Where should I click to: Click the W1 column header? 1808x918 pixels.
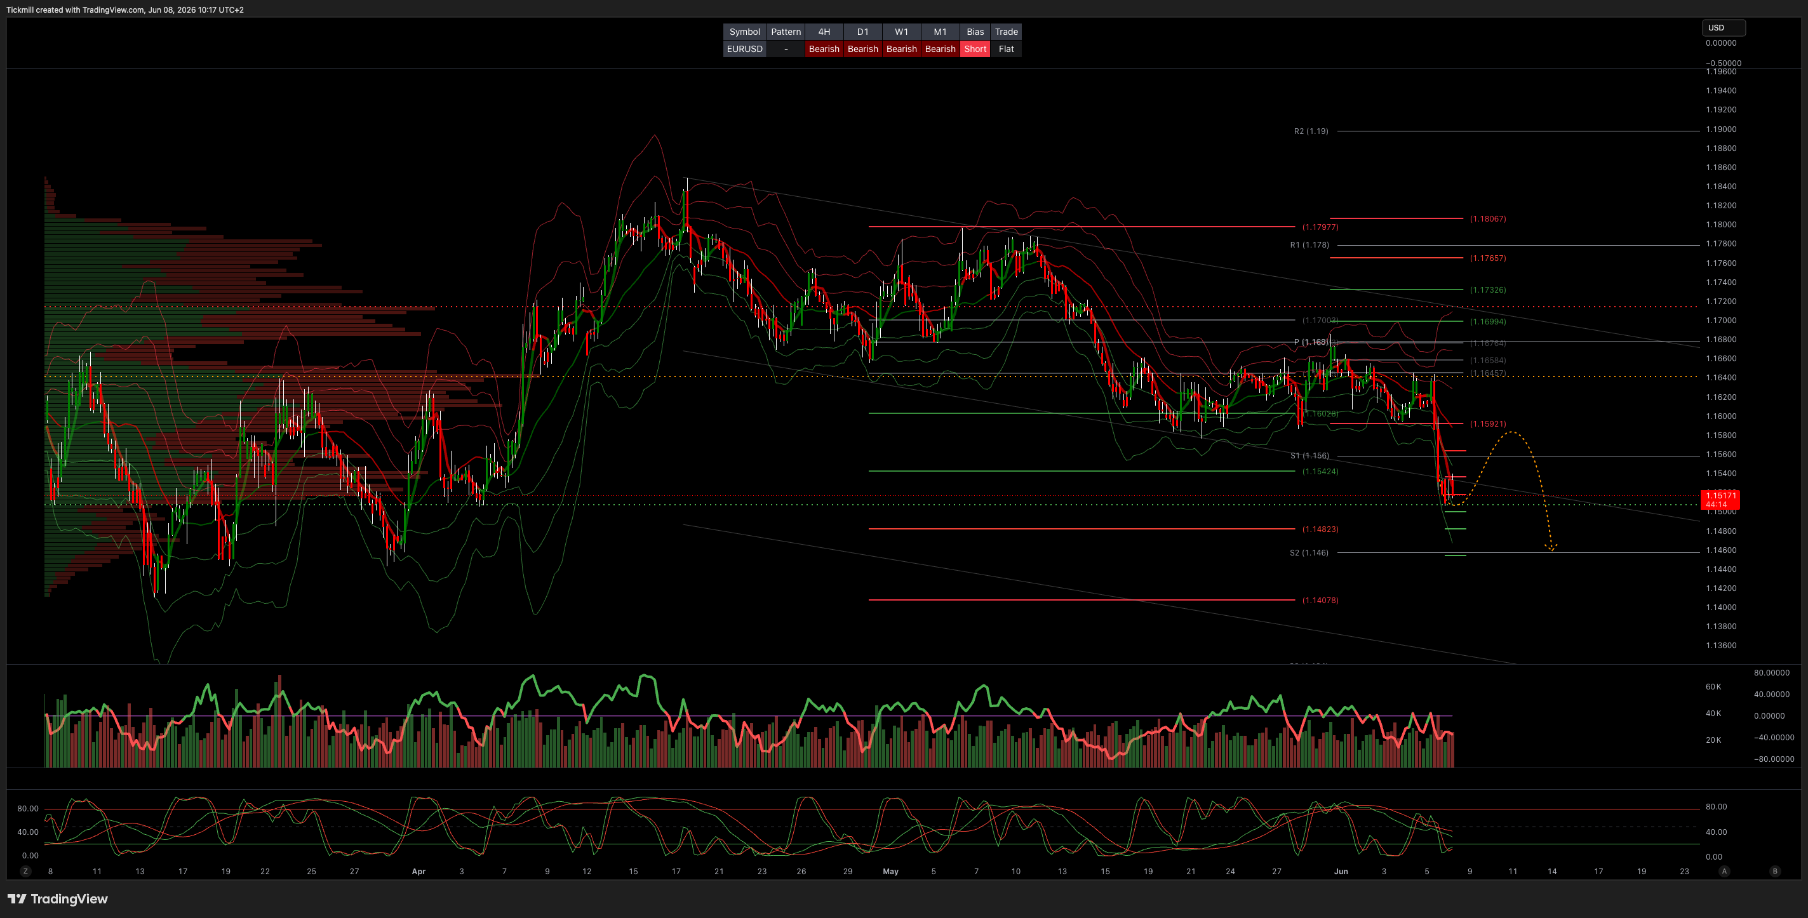[x=901, y=32]
